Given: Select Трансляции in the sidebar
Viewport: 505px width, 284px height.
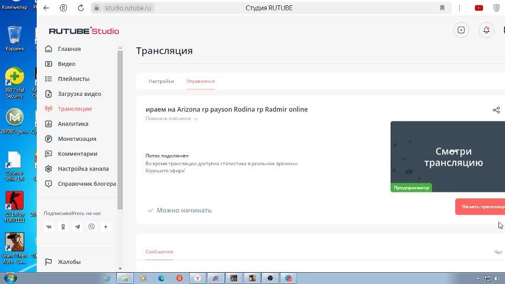Looking at the screenshot, I should click(x=68, y=109).
